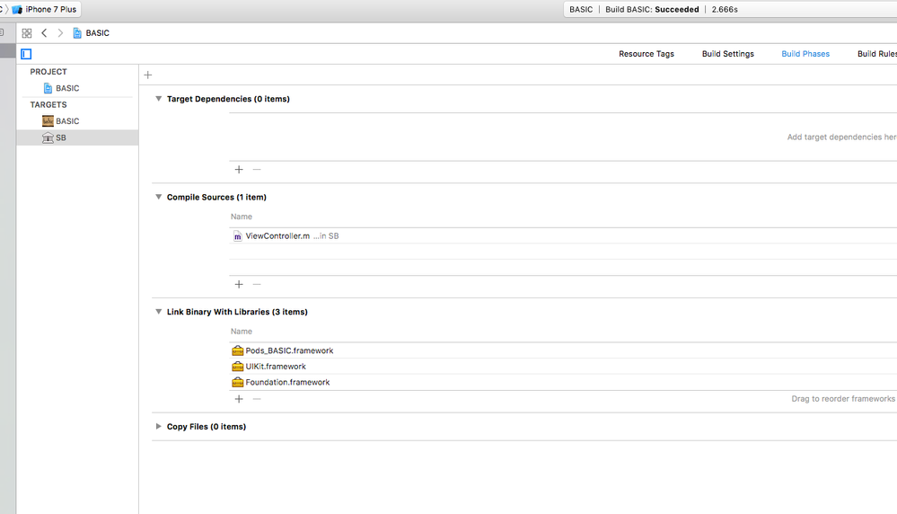Screen dimensions: 897x514
Task: Add a target dependency with plus button
Action: [x=239, y=169]
